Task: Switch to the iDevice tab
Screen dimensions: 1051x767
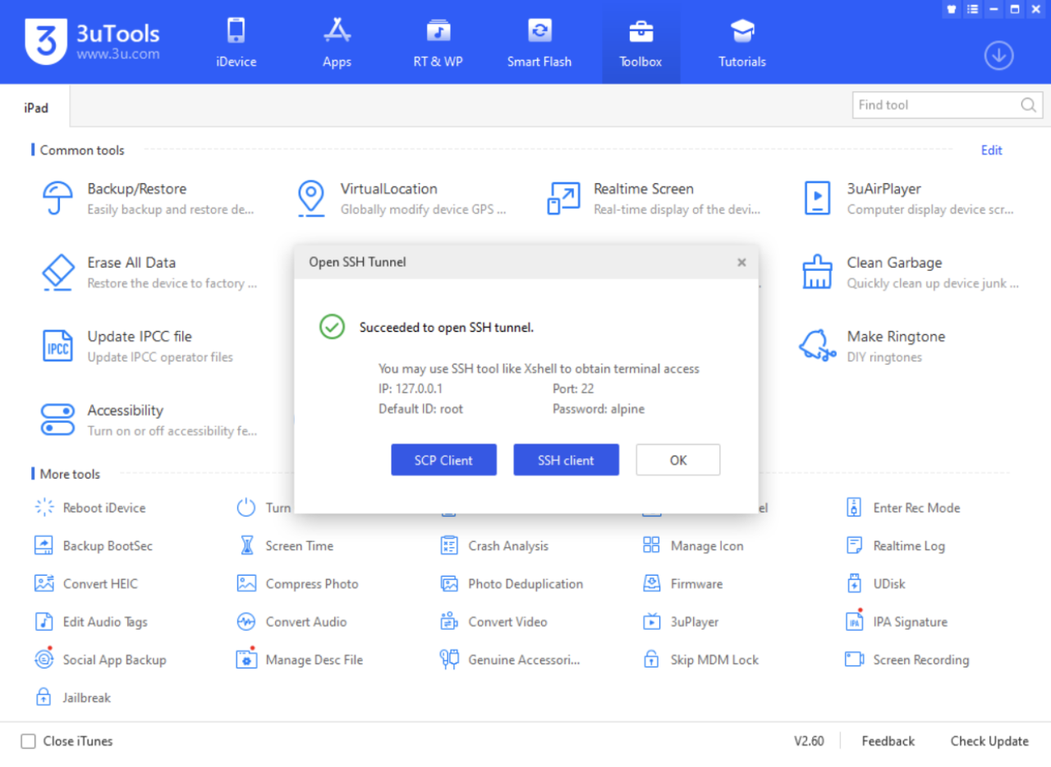Action: (x=236, y=43)
